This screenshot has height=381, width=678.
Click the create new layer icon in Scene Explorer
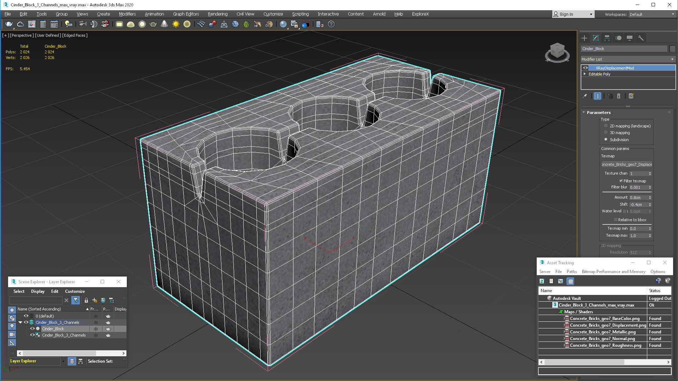95,300
